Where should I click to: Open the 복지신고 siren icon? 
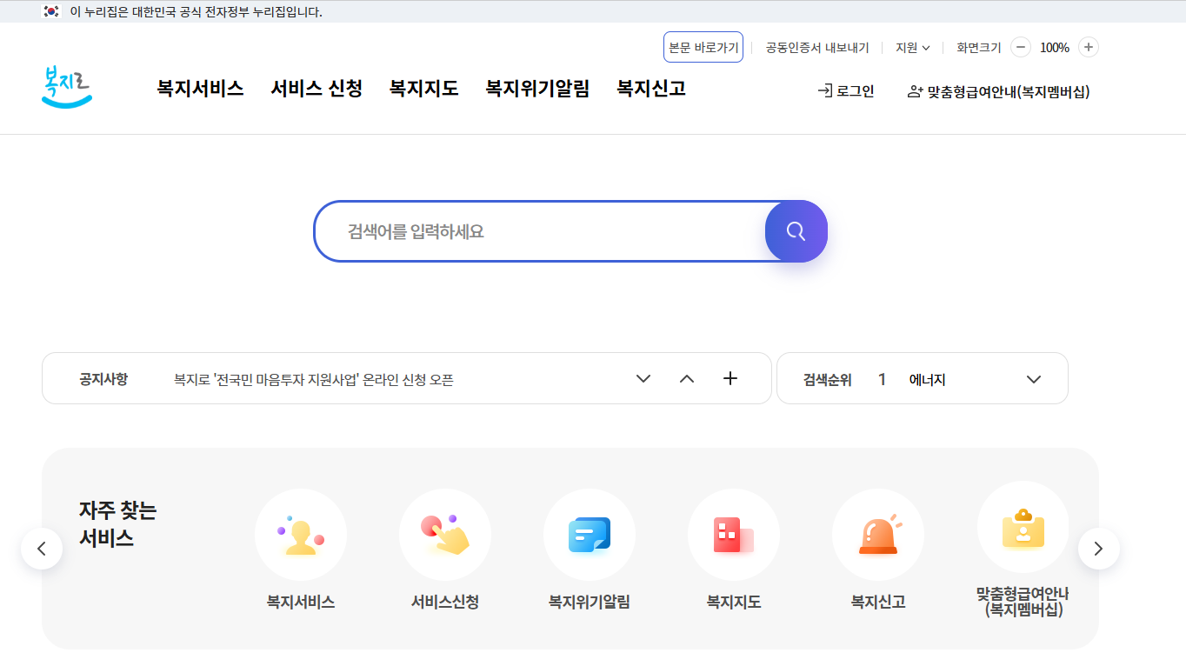pos(878,535)
